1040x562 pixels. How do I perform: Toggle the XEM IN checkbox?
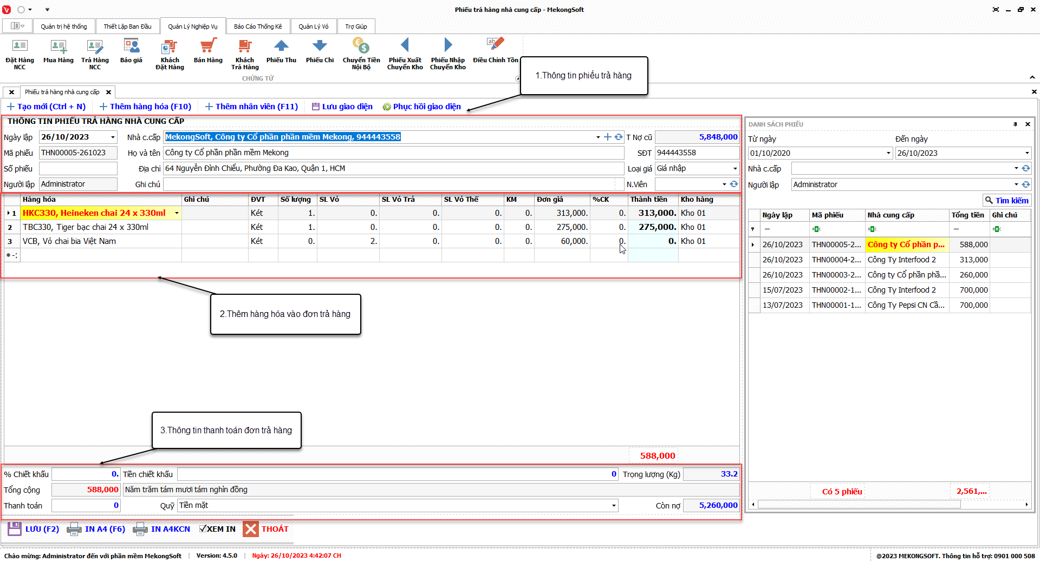tap(203, 529)
